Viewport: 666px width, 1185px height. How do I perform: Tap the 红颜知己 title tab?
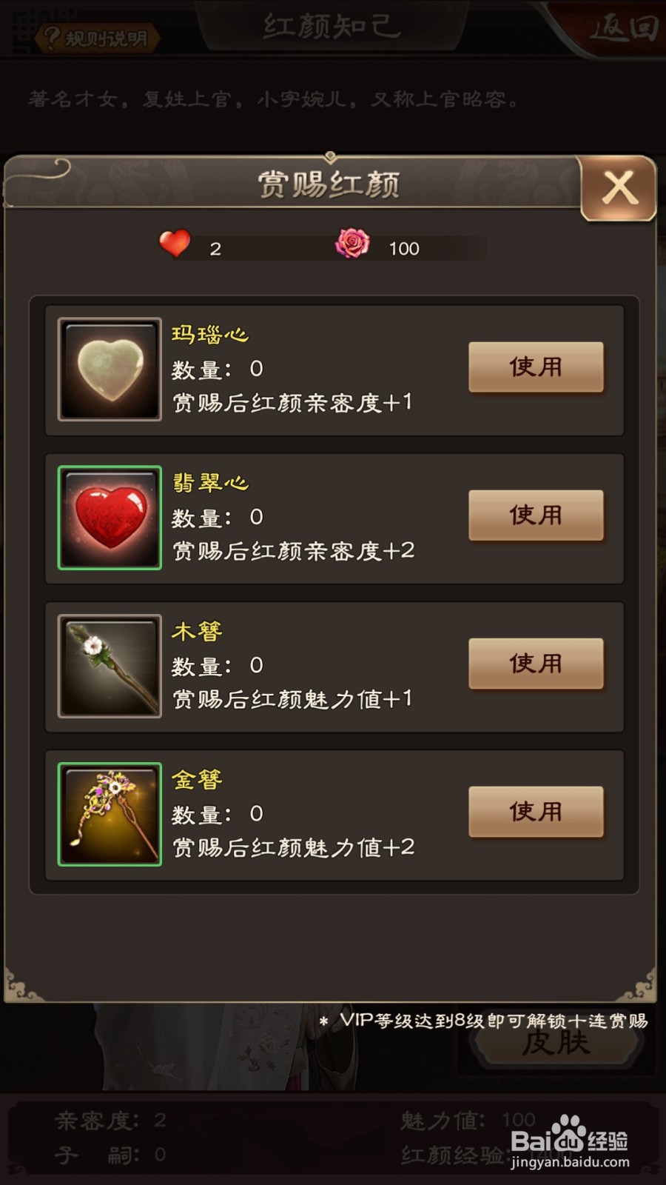332,26
